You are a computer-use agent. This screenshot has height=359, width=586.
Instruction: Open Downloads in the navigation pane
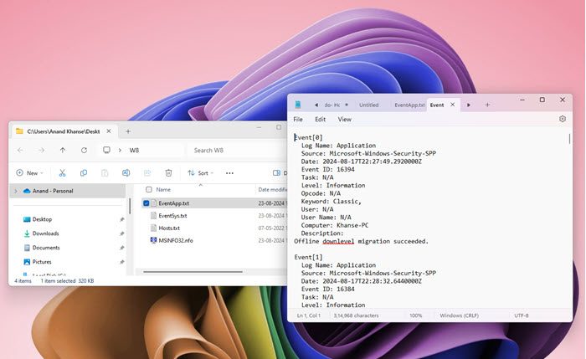45,233
